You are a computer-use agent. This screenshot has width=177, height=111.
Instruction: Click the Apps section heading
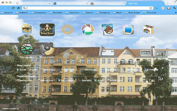point(20,19)
